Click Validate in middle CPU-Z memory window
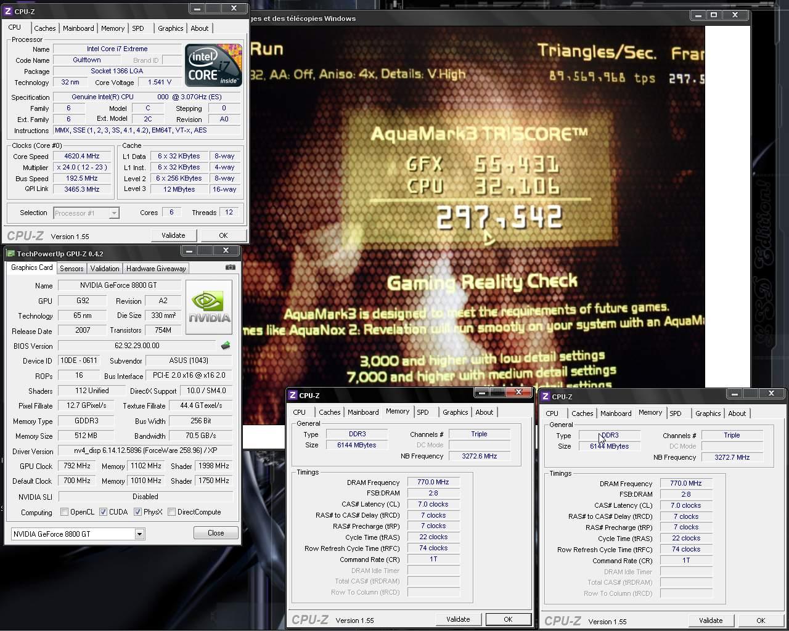Screen dimensions: 789x631 tap(458, 619)
